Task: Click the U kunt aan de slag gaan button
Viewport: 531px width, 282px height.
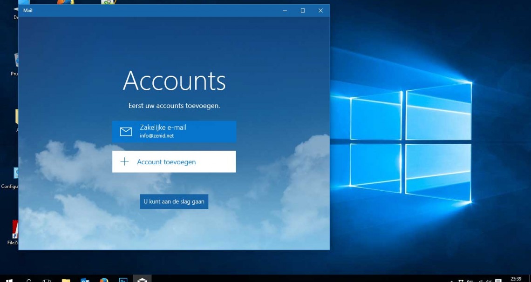Action: [x=174, y=201]
